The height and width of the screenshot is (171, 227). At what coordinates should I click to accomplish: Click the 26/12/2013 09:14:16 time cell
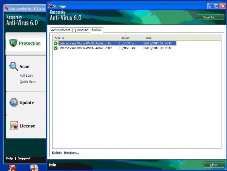158,48
